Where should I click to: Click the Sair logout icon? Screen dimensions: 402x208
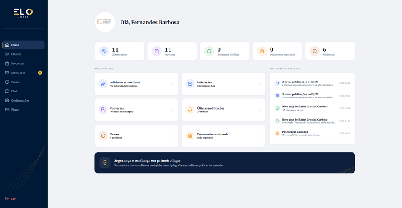7,199
